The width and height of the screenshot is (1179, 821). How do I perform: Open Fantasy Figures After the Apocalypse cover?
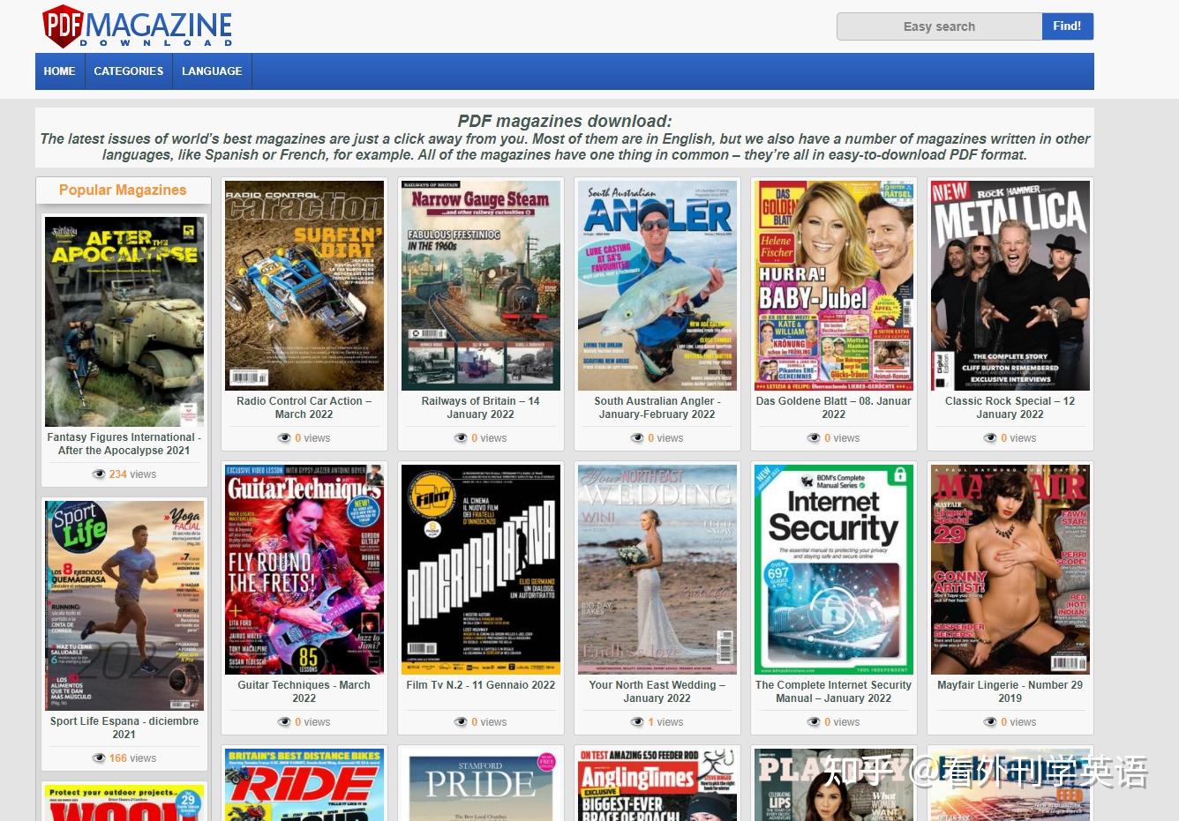(x=124, y=322)
